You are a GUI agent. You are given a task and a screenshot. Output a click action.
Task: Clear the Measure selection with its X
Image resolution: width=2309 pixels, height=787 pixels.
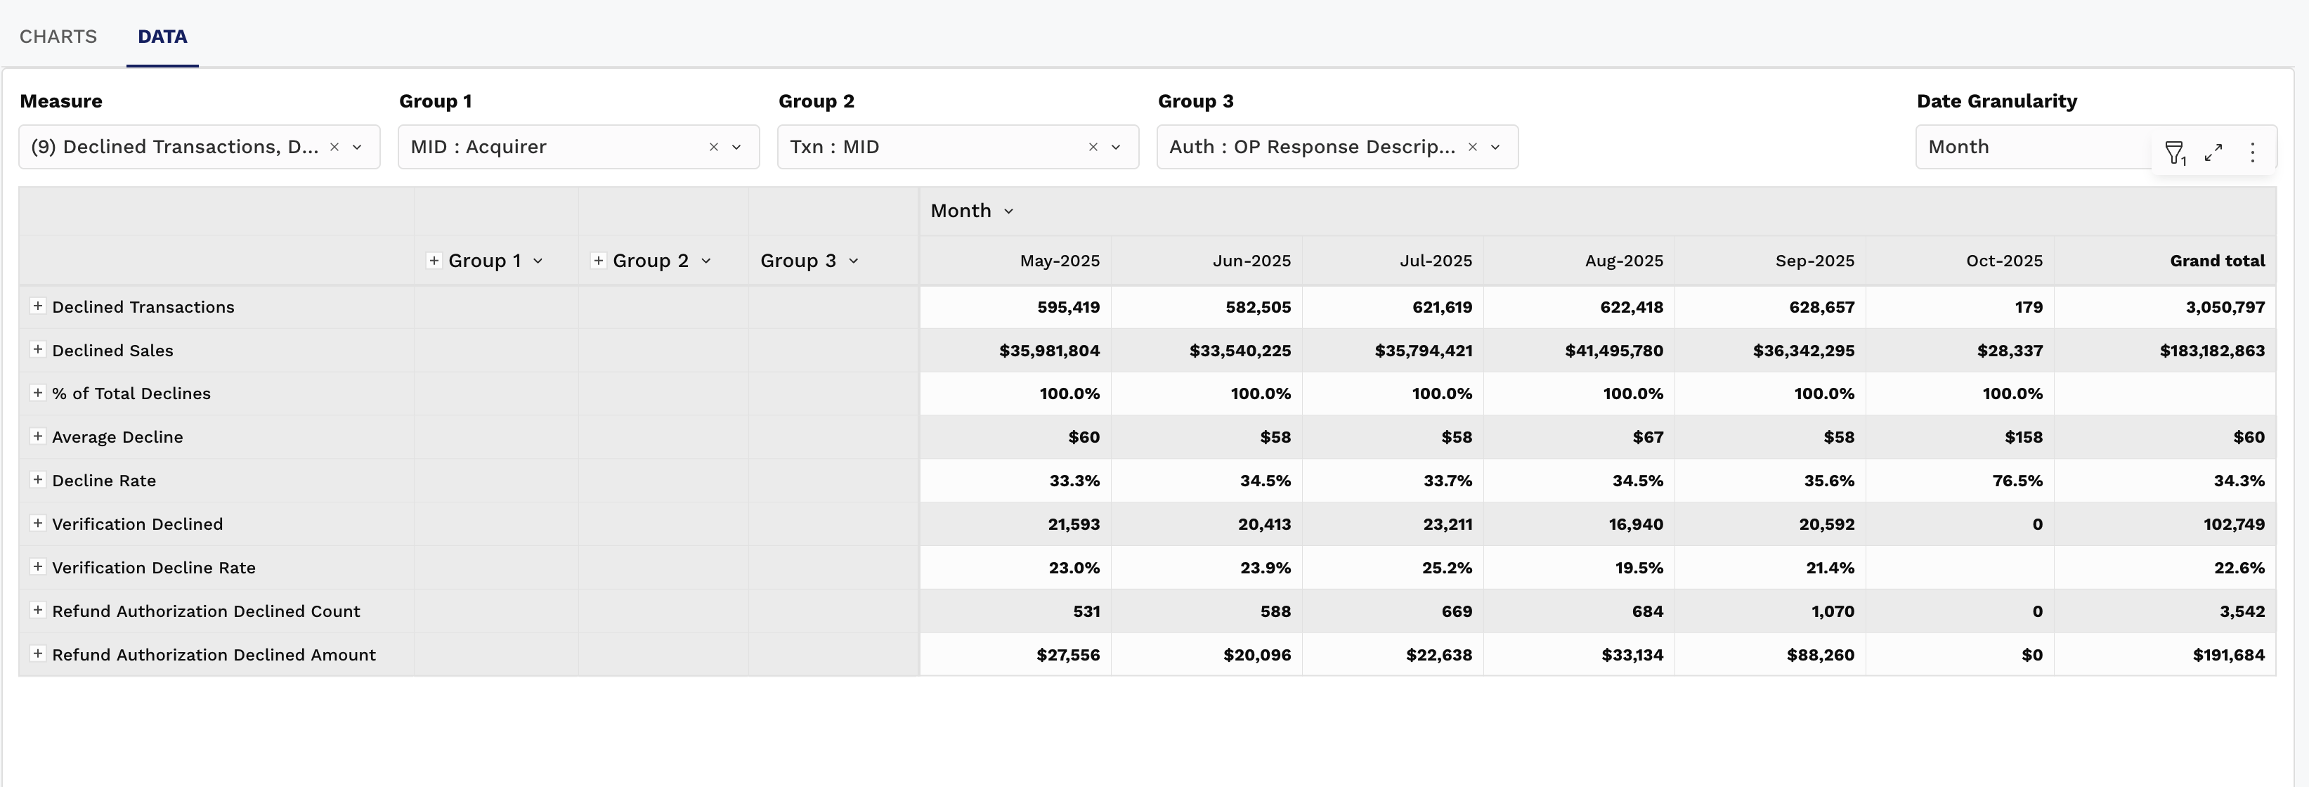334,147
